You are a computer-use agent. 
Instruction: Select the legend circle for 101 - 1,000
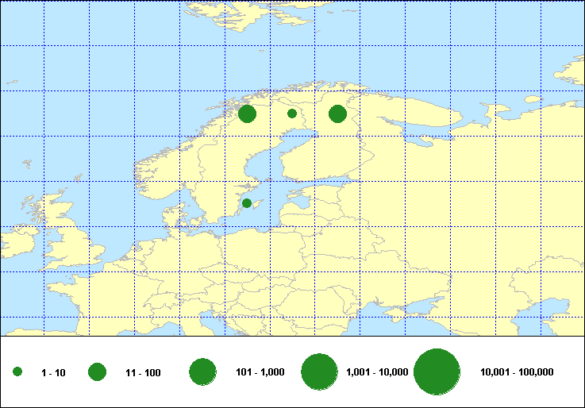click(x=203, y=372)
